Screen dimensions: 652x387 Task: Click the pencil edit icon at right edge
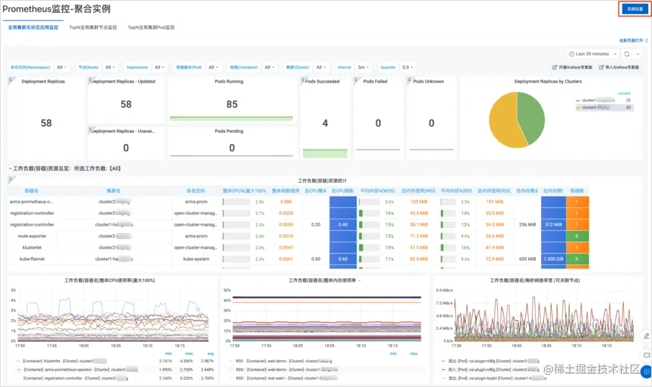[647, 336]
